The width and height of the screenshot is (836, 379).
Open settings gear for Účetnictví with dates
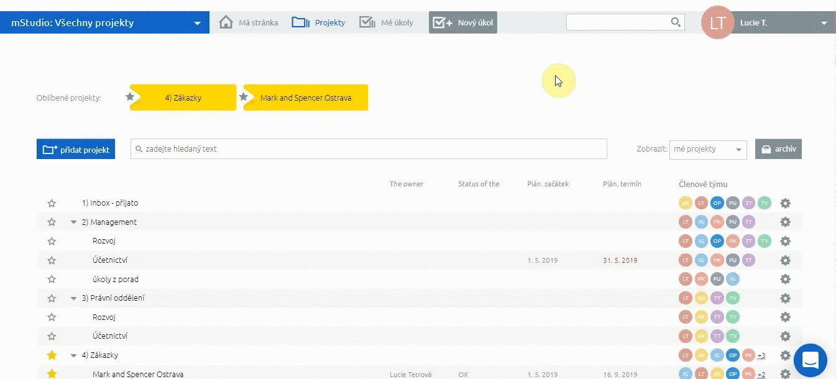[785, 260]
